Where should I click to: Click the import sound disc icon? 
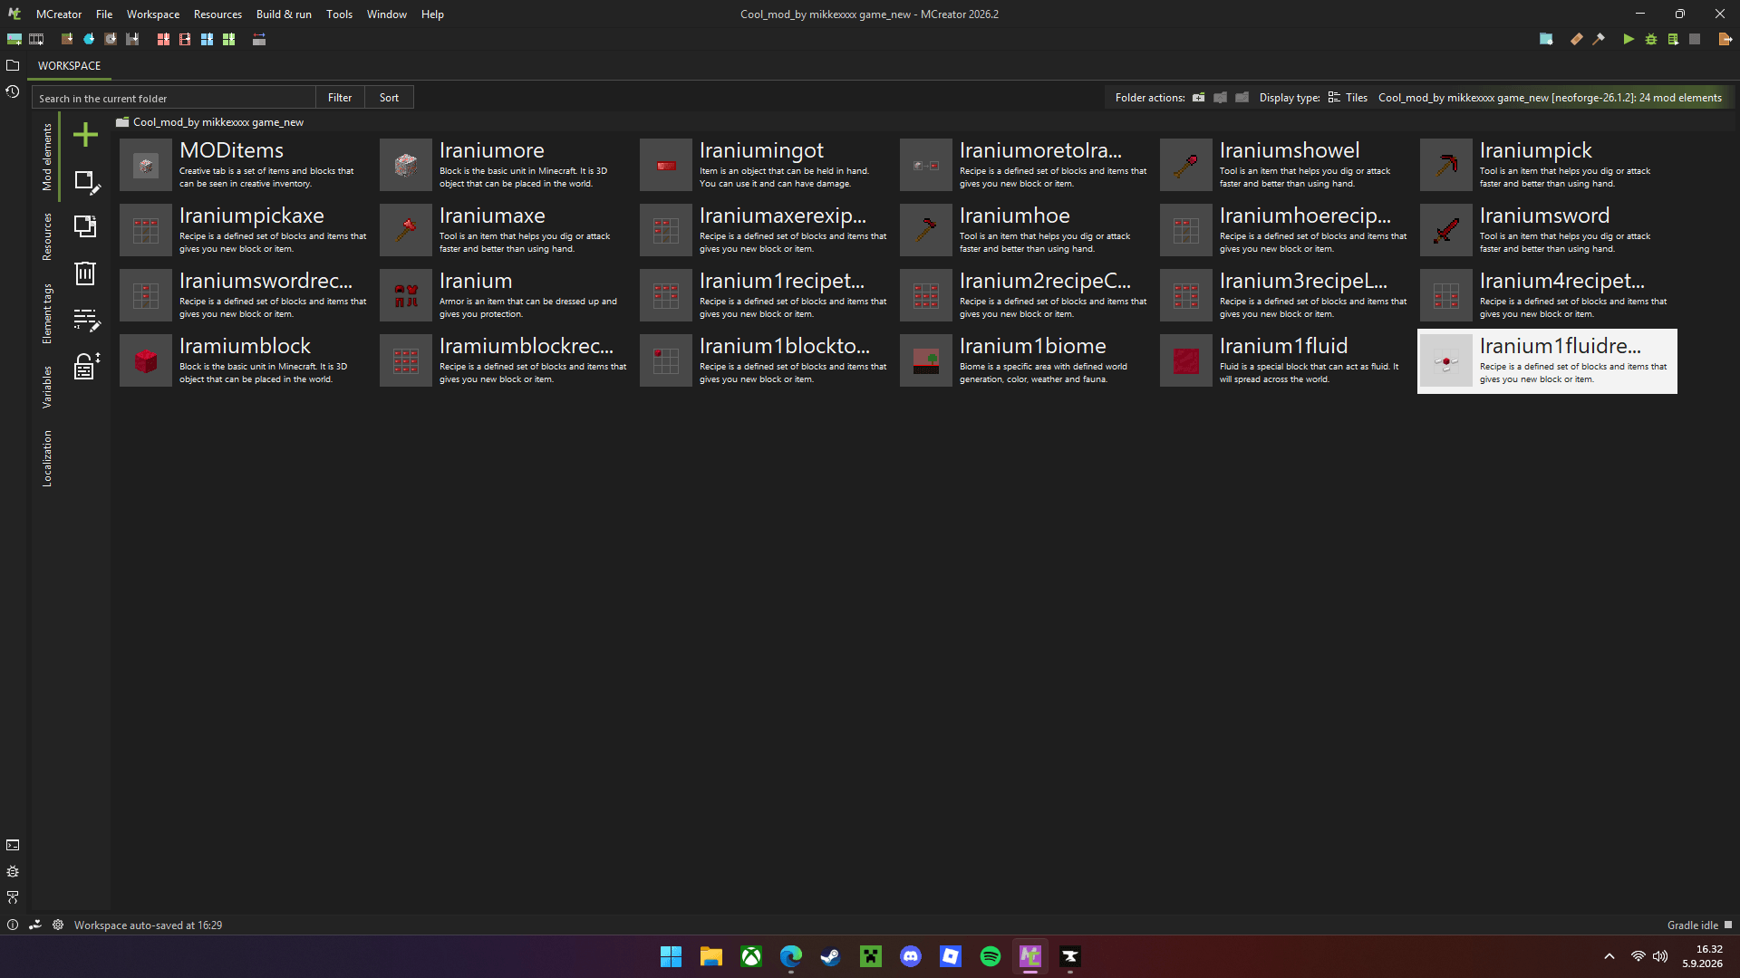(111, 39)
